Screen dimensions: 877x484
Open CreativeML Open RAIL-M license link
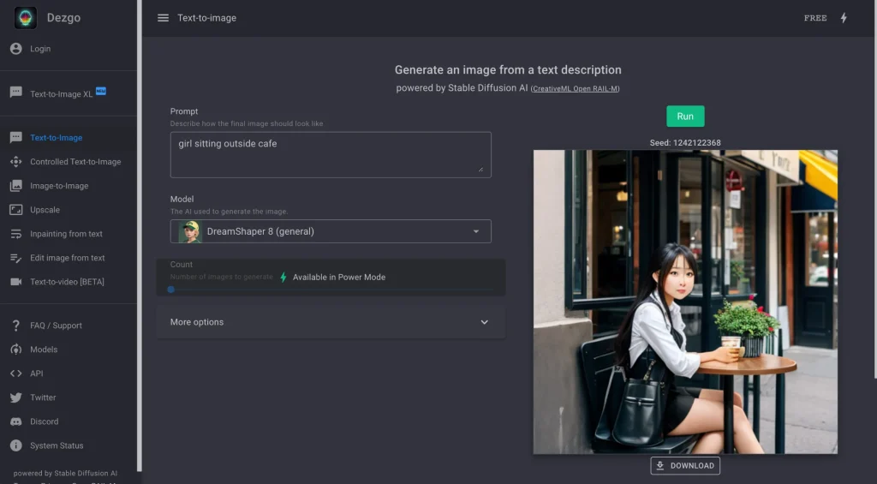pos(575,89)
